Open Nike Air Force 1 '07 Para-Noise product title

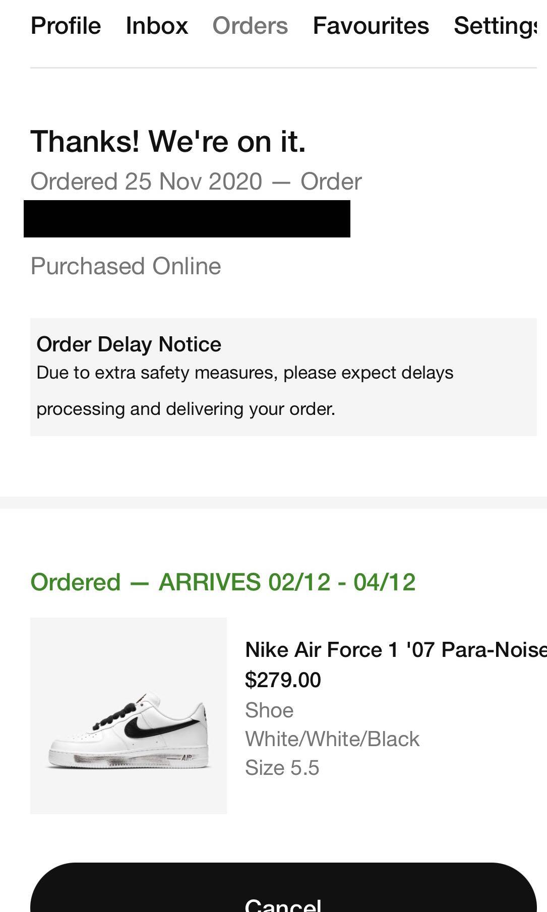(x=396, y=649)
